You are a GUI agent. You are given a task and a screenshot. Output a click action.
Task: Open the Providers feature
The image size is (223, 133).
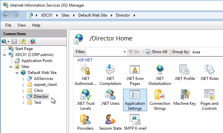[x=85, y=122]
